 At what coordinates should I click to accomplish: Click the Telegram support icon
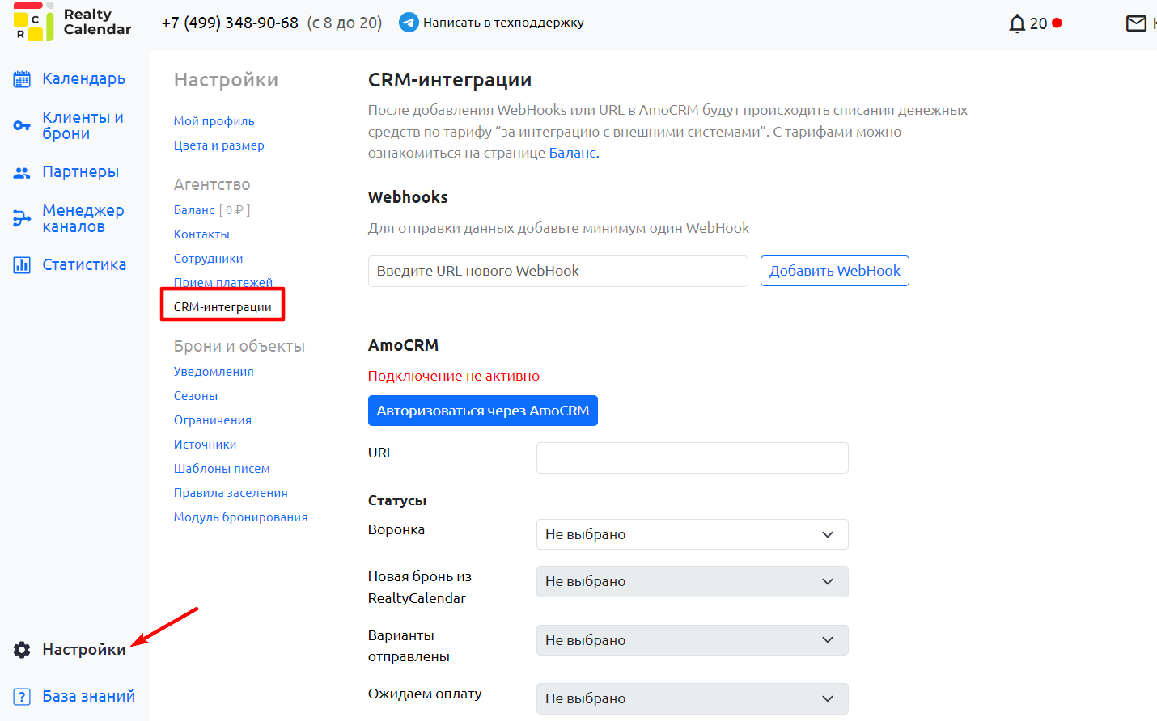point(409,23)
